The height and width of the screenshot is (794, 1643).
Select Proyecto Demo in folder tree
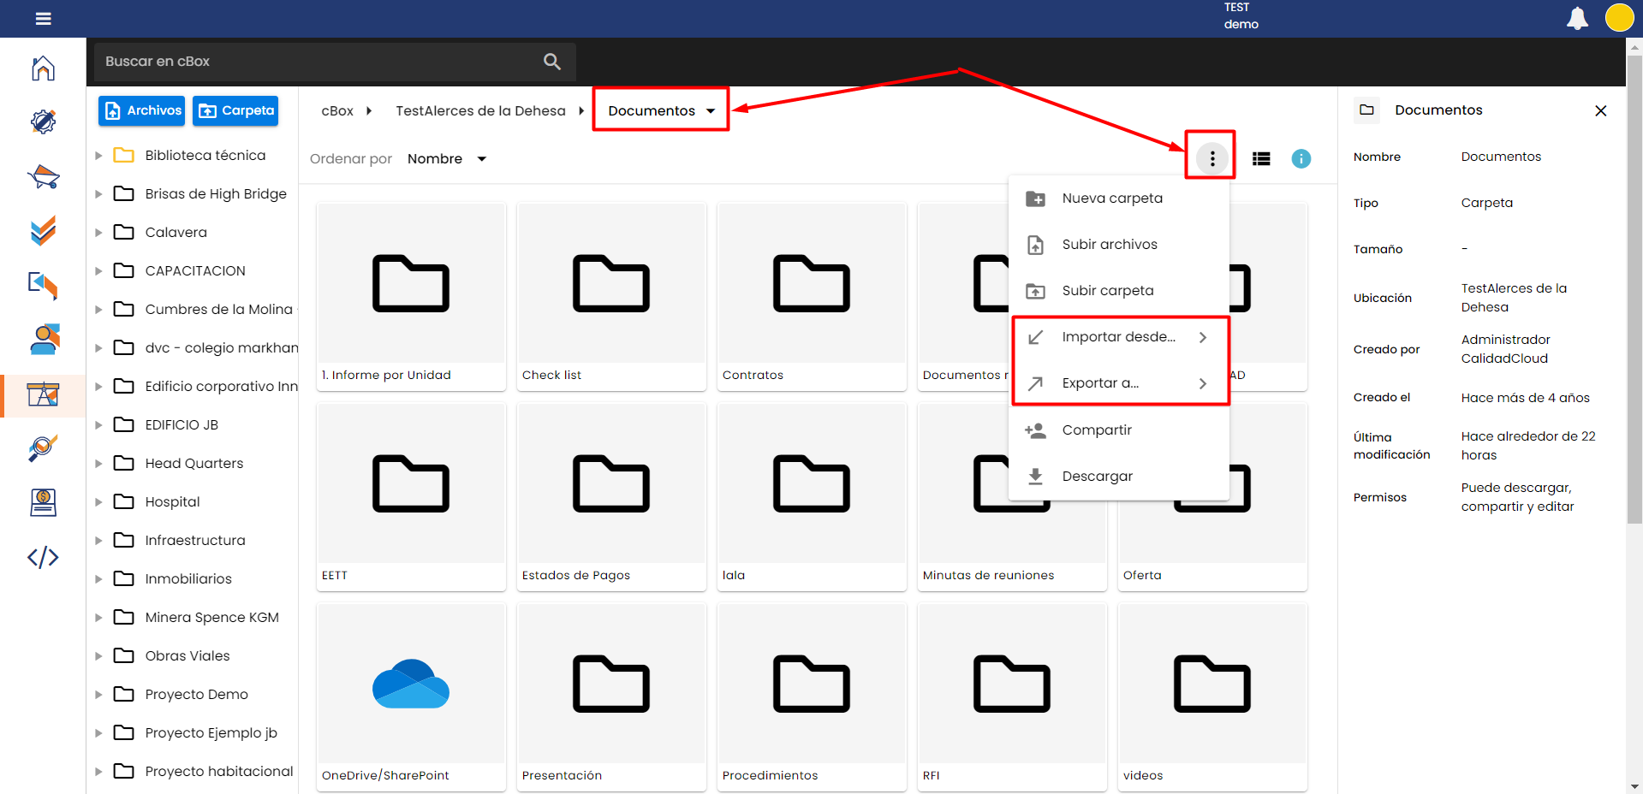coord(197,695)
